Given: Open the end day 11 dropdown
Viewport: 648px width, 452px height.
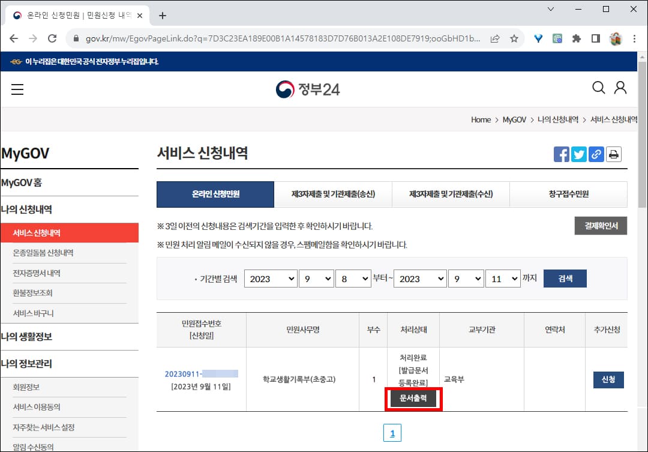Looking at the screenshot, I should (503, 278).
